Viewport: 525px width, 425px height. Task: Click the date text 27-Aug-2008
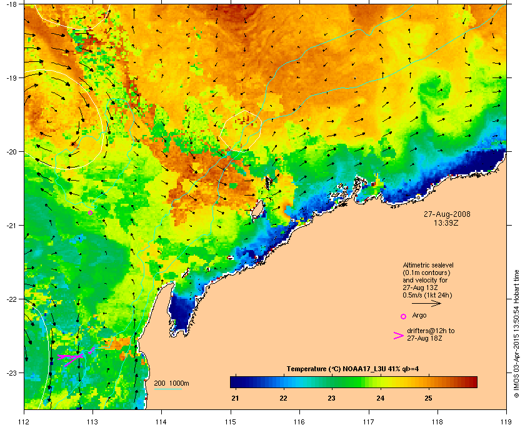tap(447, 214)
